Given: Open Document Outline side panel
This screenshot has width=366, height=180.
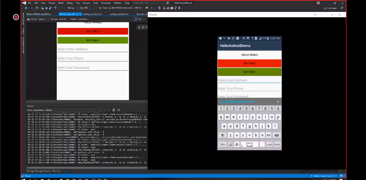Looking at the screenshot, I should 23,45.
